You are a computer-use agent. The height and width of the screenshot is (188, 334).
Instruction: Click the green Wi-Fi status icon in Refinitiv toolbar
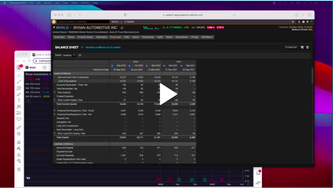[x=311, y=22]
